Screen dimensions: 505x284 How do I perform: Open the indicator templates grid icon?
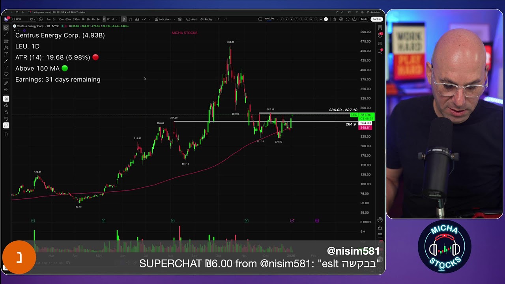pos(180,19)
